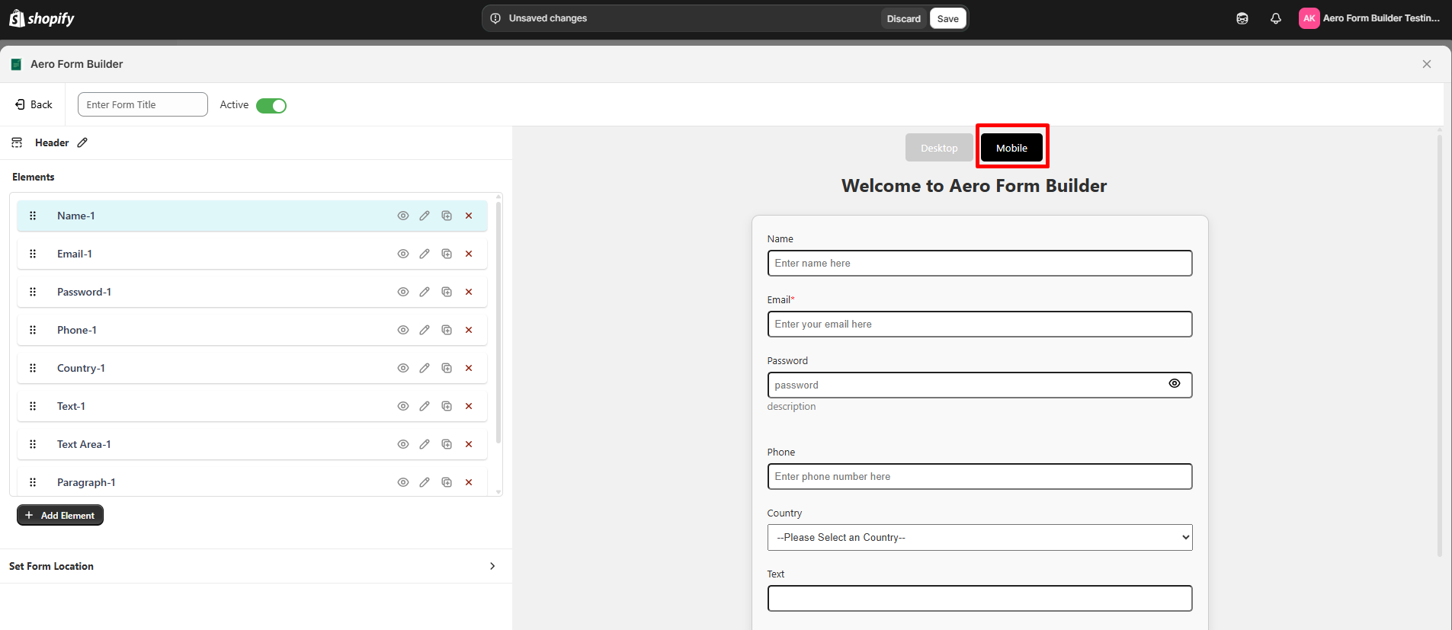Select the Paragraph-1 row label
The height and width of the screenshot is (630, 1452).
86,482
